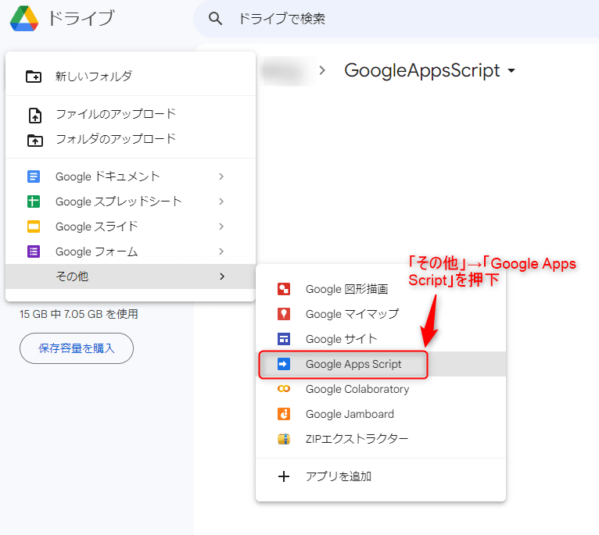Click the Google Jamboard orange icon
599x535 pixels.
[283, 414]
